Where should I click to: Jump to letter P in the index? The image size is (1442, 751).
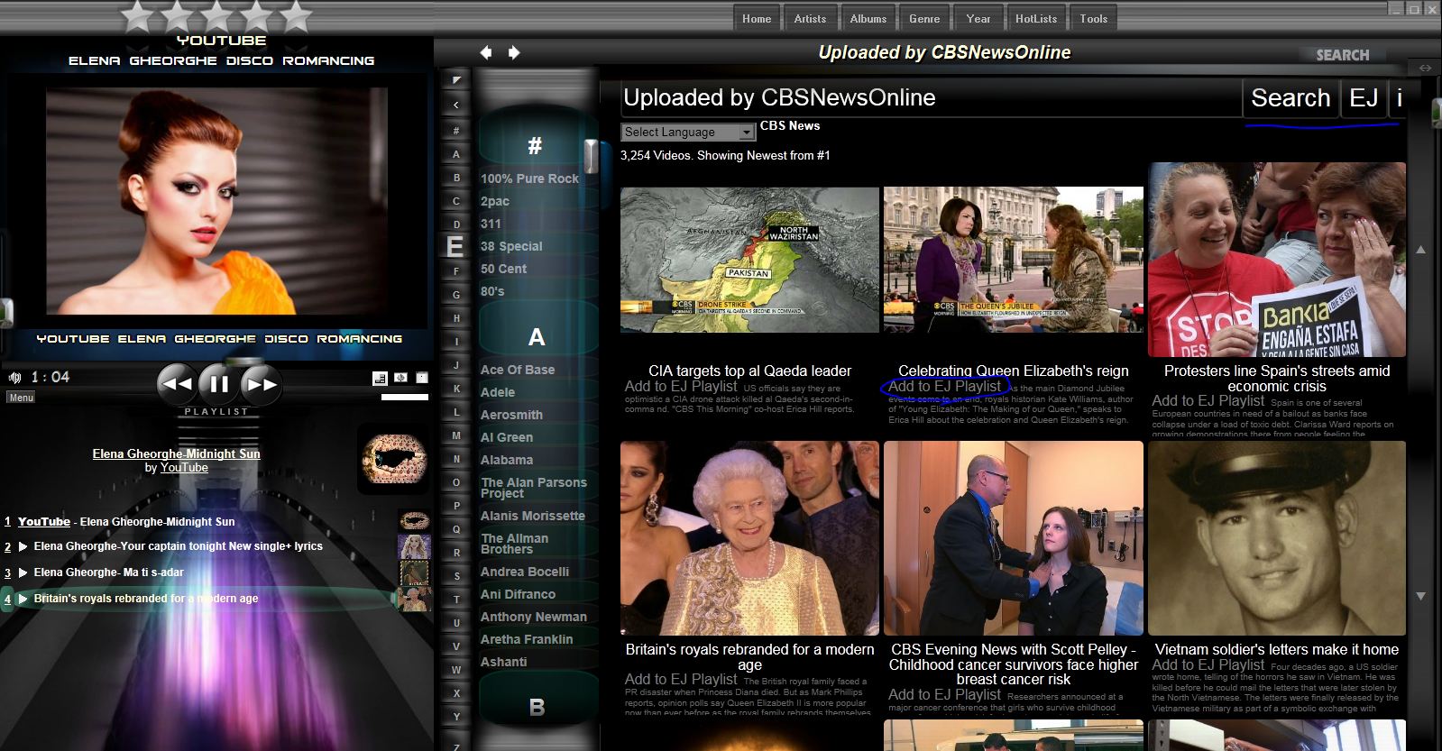[456, 506]
